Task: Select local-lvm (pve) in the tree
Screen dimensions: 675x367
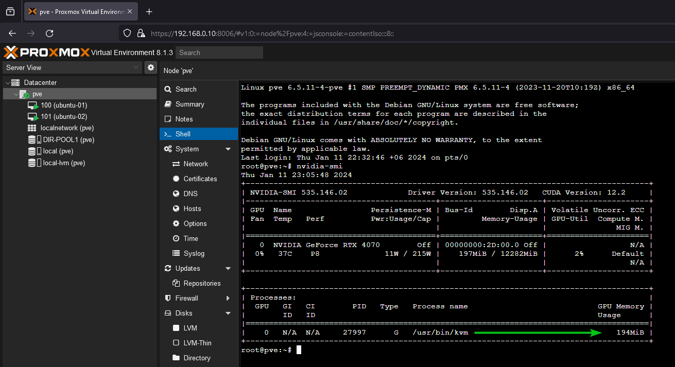Action: click(79, 163)
